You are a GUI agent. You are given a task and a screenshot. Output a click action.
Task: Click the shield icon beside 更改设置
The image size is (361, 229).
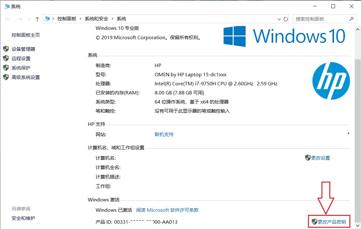point(308,158)
